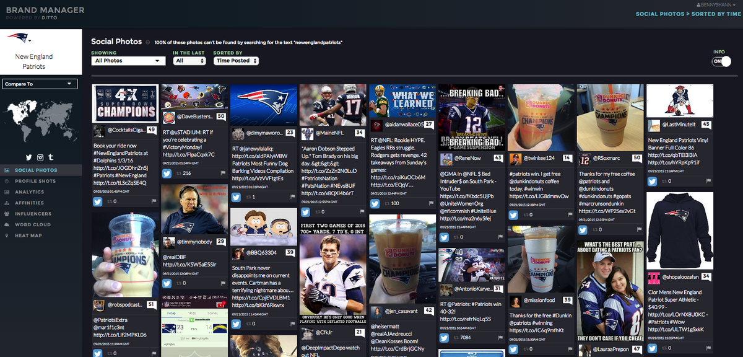Flag the @LastMinuteIt post
Image resolution: width=743 pixels, height=357 pixels.
tap(708, 182)
